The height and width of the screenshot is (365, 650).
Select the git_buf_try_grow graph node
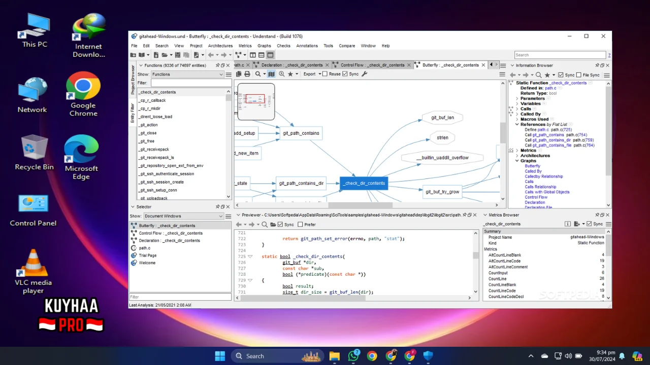tap(442, 192)
